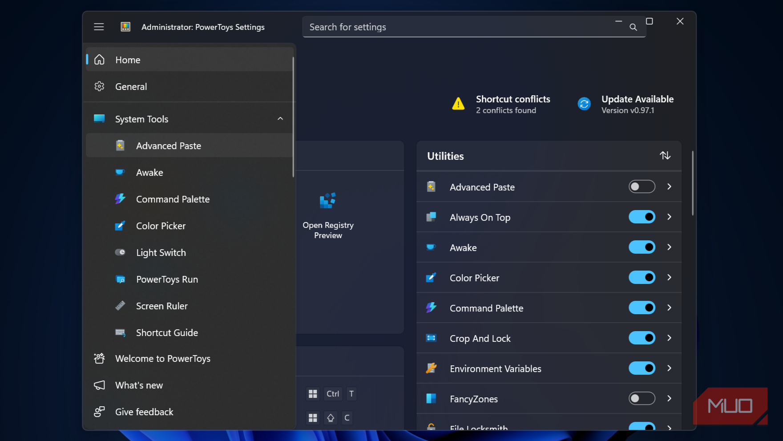The image size is (783, 441).
Task: Click the Utilities list scrollbar
Action: click(x=693, y=183)
